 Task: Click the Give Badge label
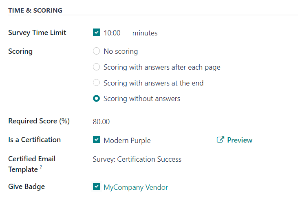click(26, 187)
